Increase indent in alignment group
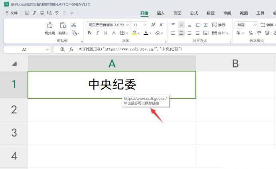The width and height of the screenshot is (276, 169). [206, 25]
